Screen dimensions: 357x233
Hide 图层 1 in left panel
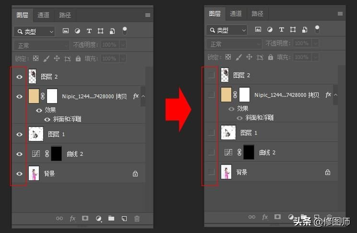coord(19,134)
